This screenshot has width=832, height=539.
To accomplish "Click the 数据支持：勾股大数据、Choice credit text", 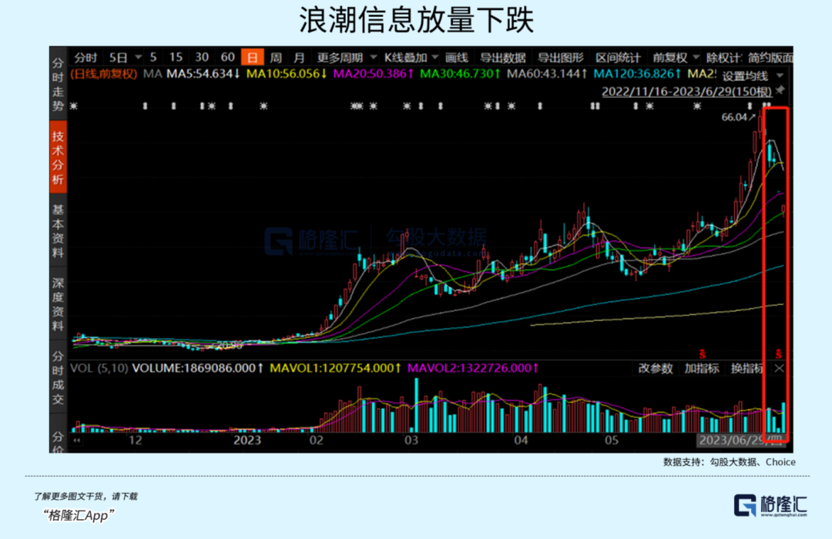I will pyautogui.click(x=729, y=462).
